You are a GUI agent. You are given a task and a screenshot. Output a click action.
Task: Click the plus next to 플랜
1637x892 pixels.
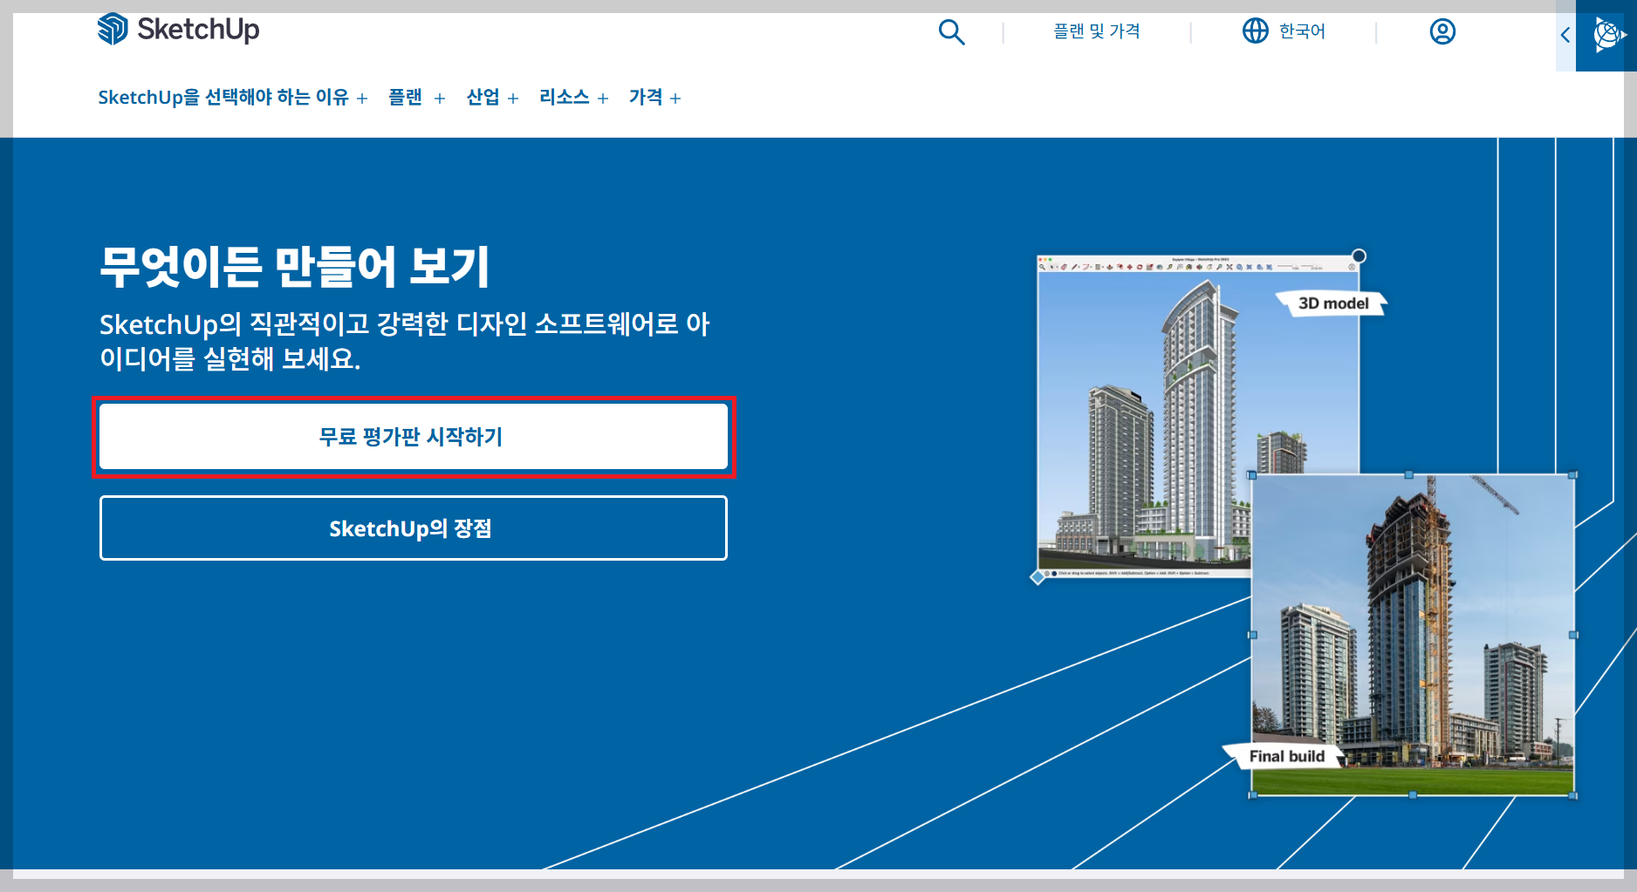(440, 99)
